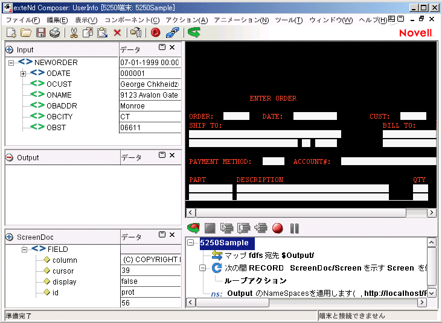Select the cursor attribute in ScreenDoc
The image size is (442, 323).
tap(63, 271)
